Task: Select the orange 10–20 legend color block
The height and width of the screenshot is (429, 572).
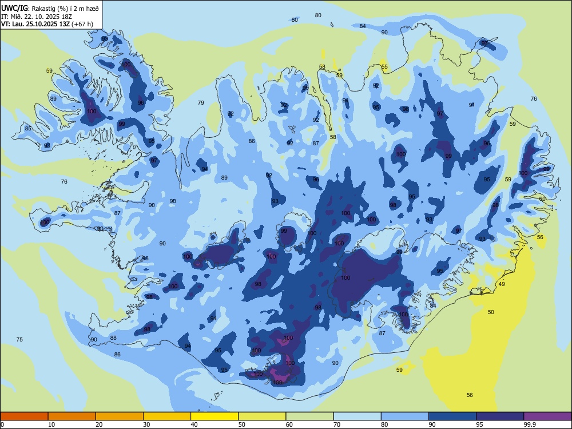Action: (72, 416)
